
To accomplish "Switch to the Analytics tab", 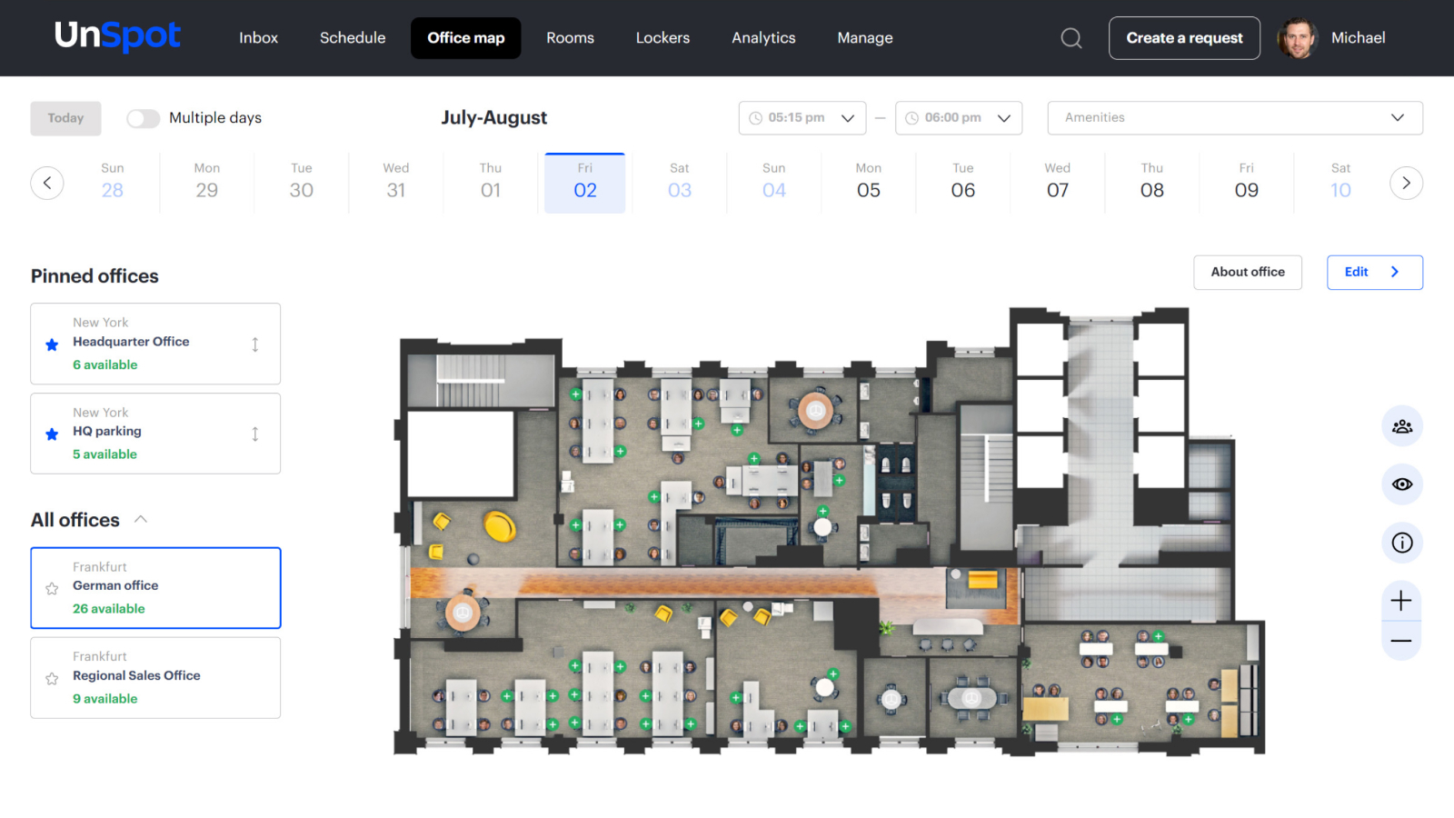I will 763,38.
